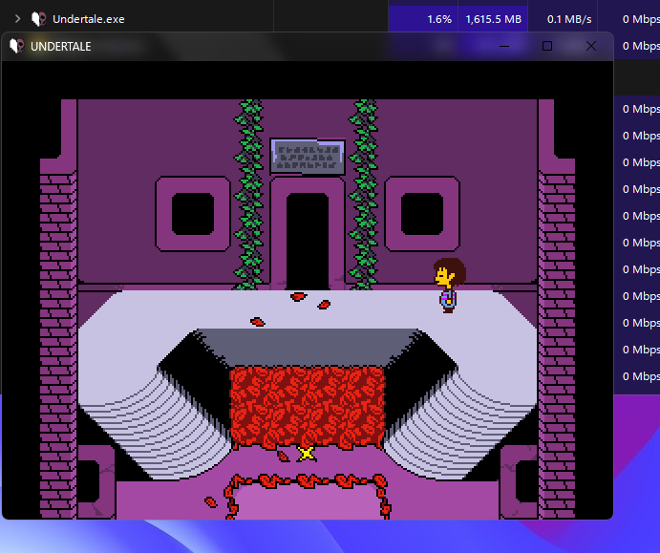
Task: Click the 1.6% CPU value
Action: click(439, 19)
